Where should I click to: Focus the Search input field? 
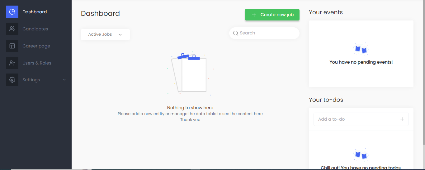point(268,33)
